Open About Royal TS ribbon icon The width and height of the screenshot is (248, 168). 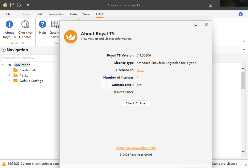[9, 25]
